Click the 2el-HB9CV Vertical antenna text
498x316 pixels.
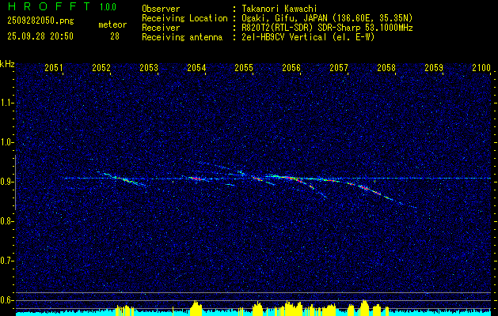309,37
